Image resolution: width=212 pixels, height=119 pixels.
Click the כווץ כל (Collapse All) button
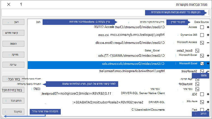click(13, 112)
